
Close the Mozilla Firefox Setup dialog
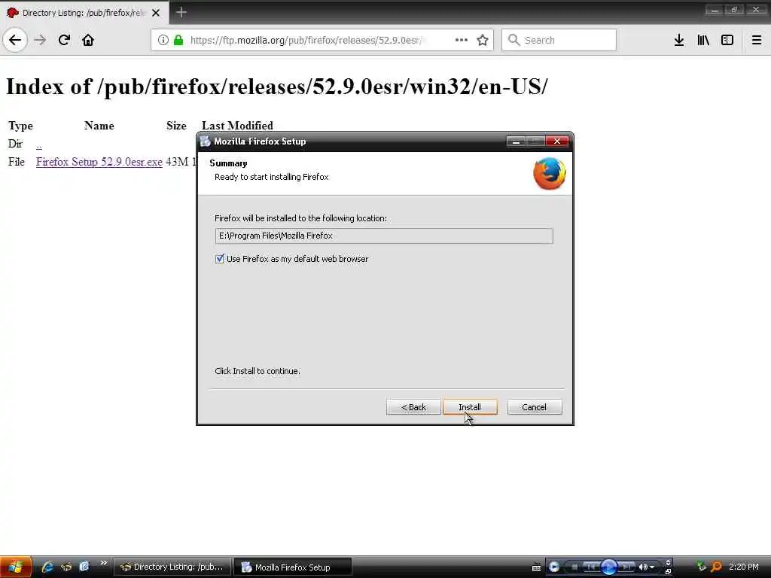[556, 141]
